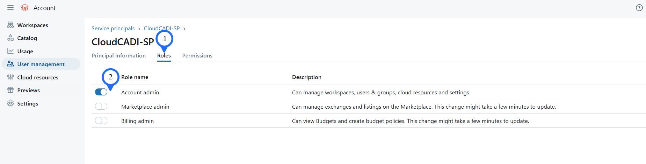Open User management in the sidebar
The image size is (646, 164).
point(41,64)
